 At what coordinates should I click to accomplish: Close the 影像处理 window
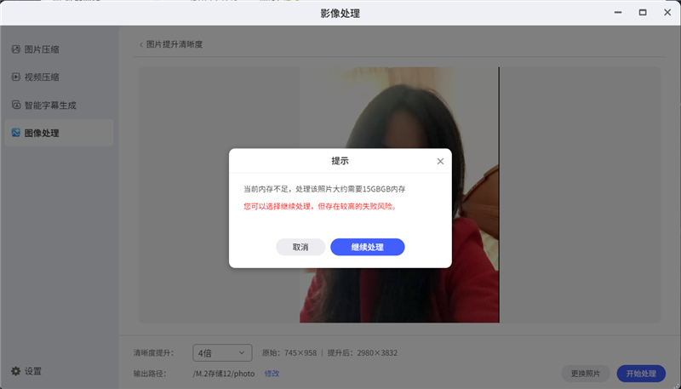[667, 13]
